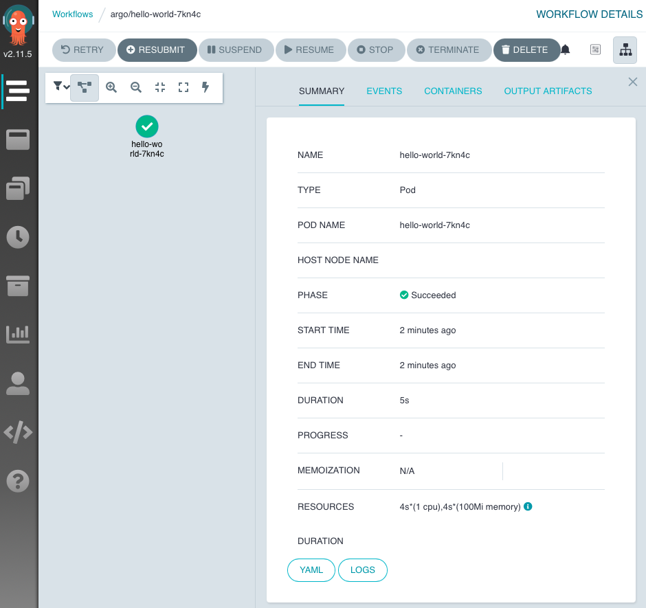Open Help question mark icon
Screen dimensions: 646x608
18,481
